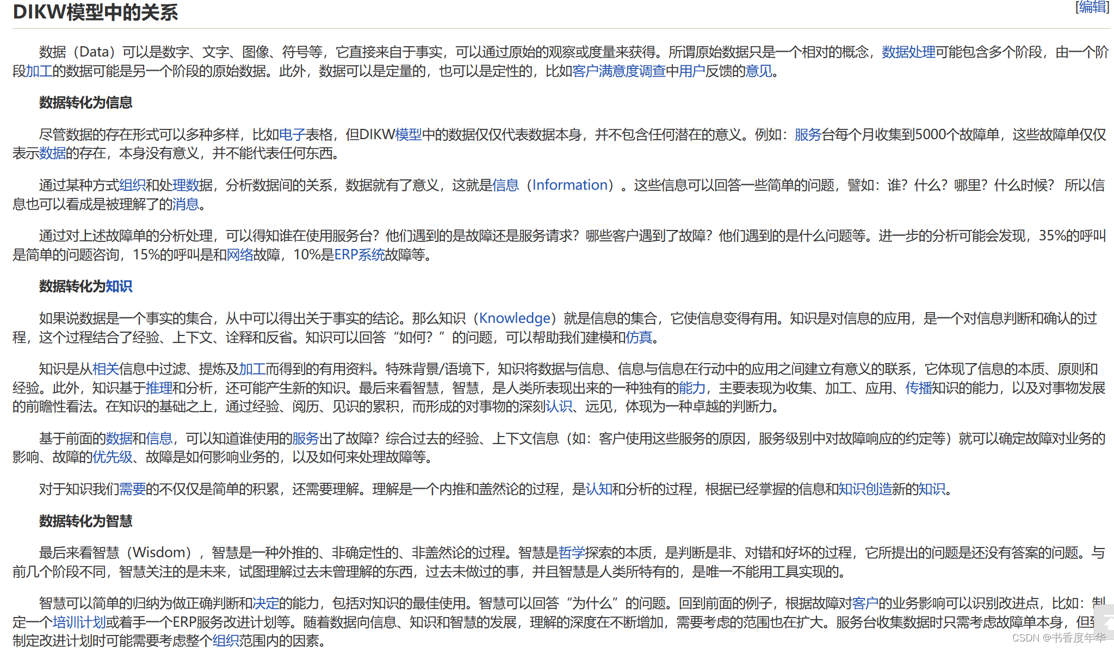Follow the 服务 link before 台每个月
The width and height of the screenshot is (1114, 648).
point(807,134)
